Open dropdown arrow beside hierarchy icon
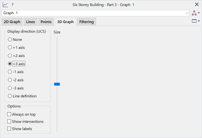The height and width of the screenshot is (138, 202). pyautogui.click(x=199, y=13)
